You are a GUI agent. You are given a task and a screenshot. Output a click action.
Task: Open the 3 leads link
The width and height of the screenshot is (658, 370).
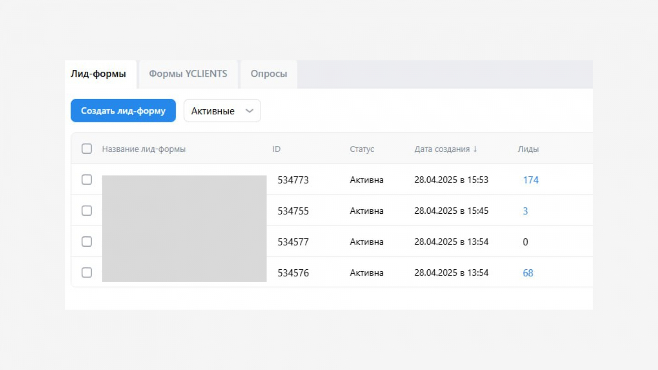(x=525, y=211)
